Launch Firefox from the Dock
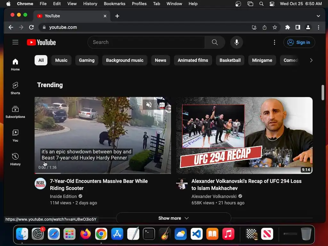Image resolution: width=328 pixels, height=246 pixels. (x=85, y=234)
